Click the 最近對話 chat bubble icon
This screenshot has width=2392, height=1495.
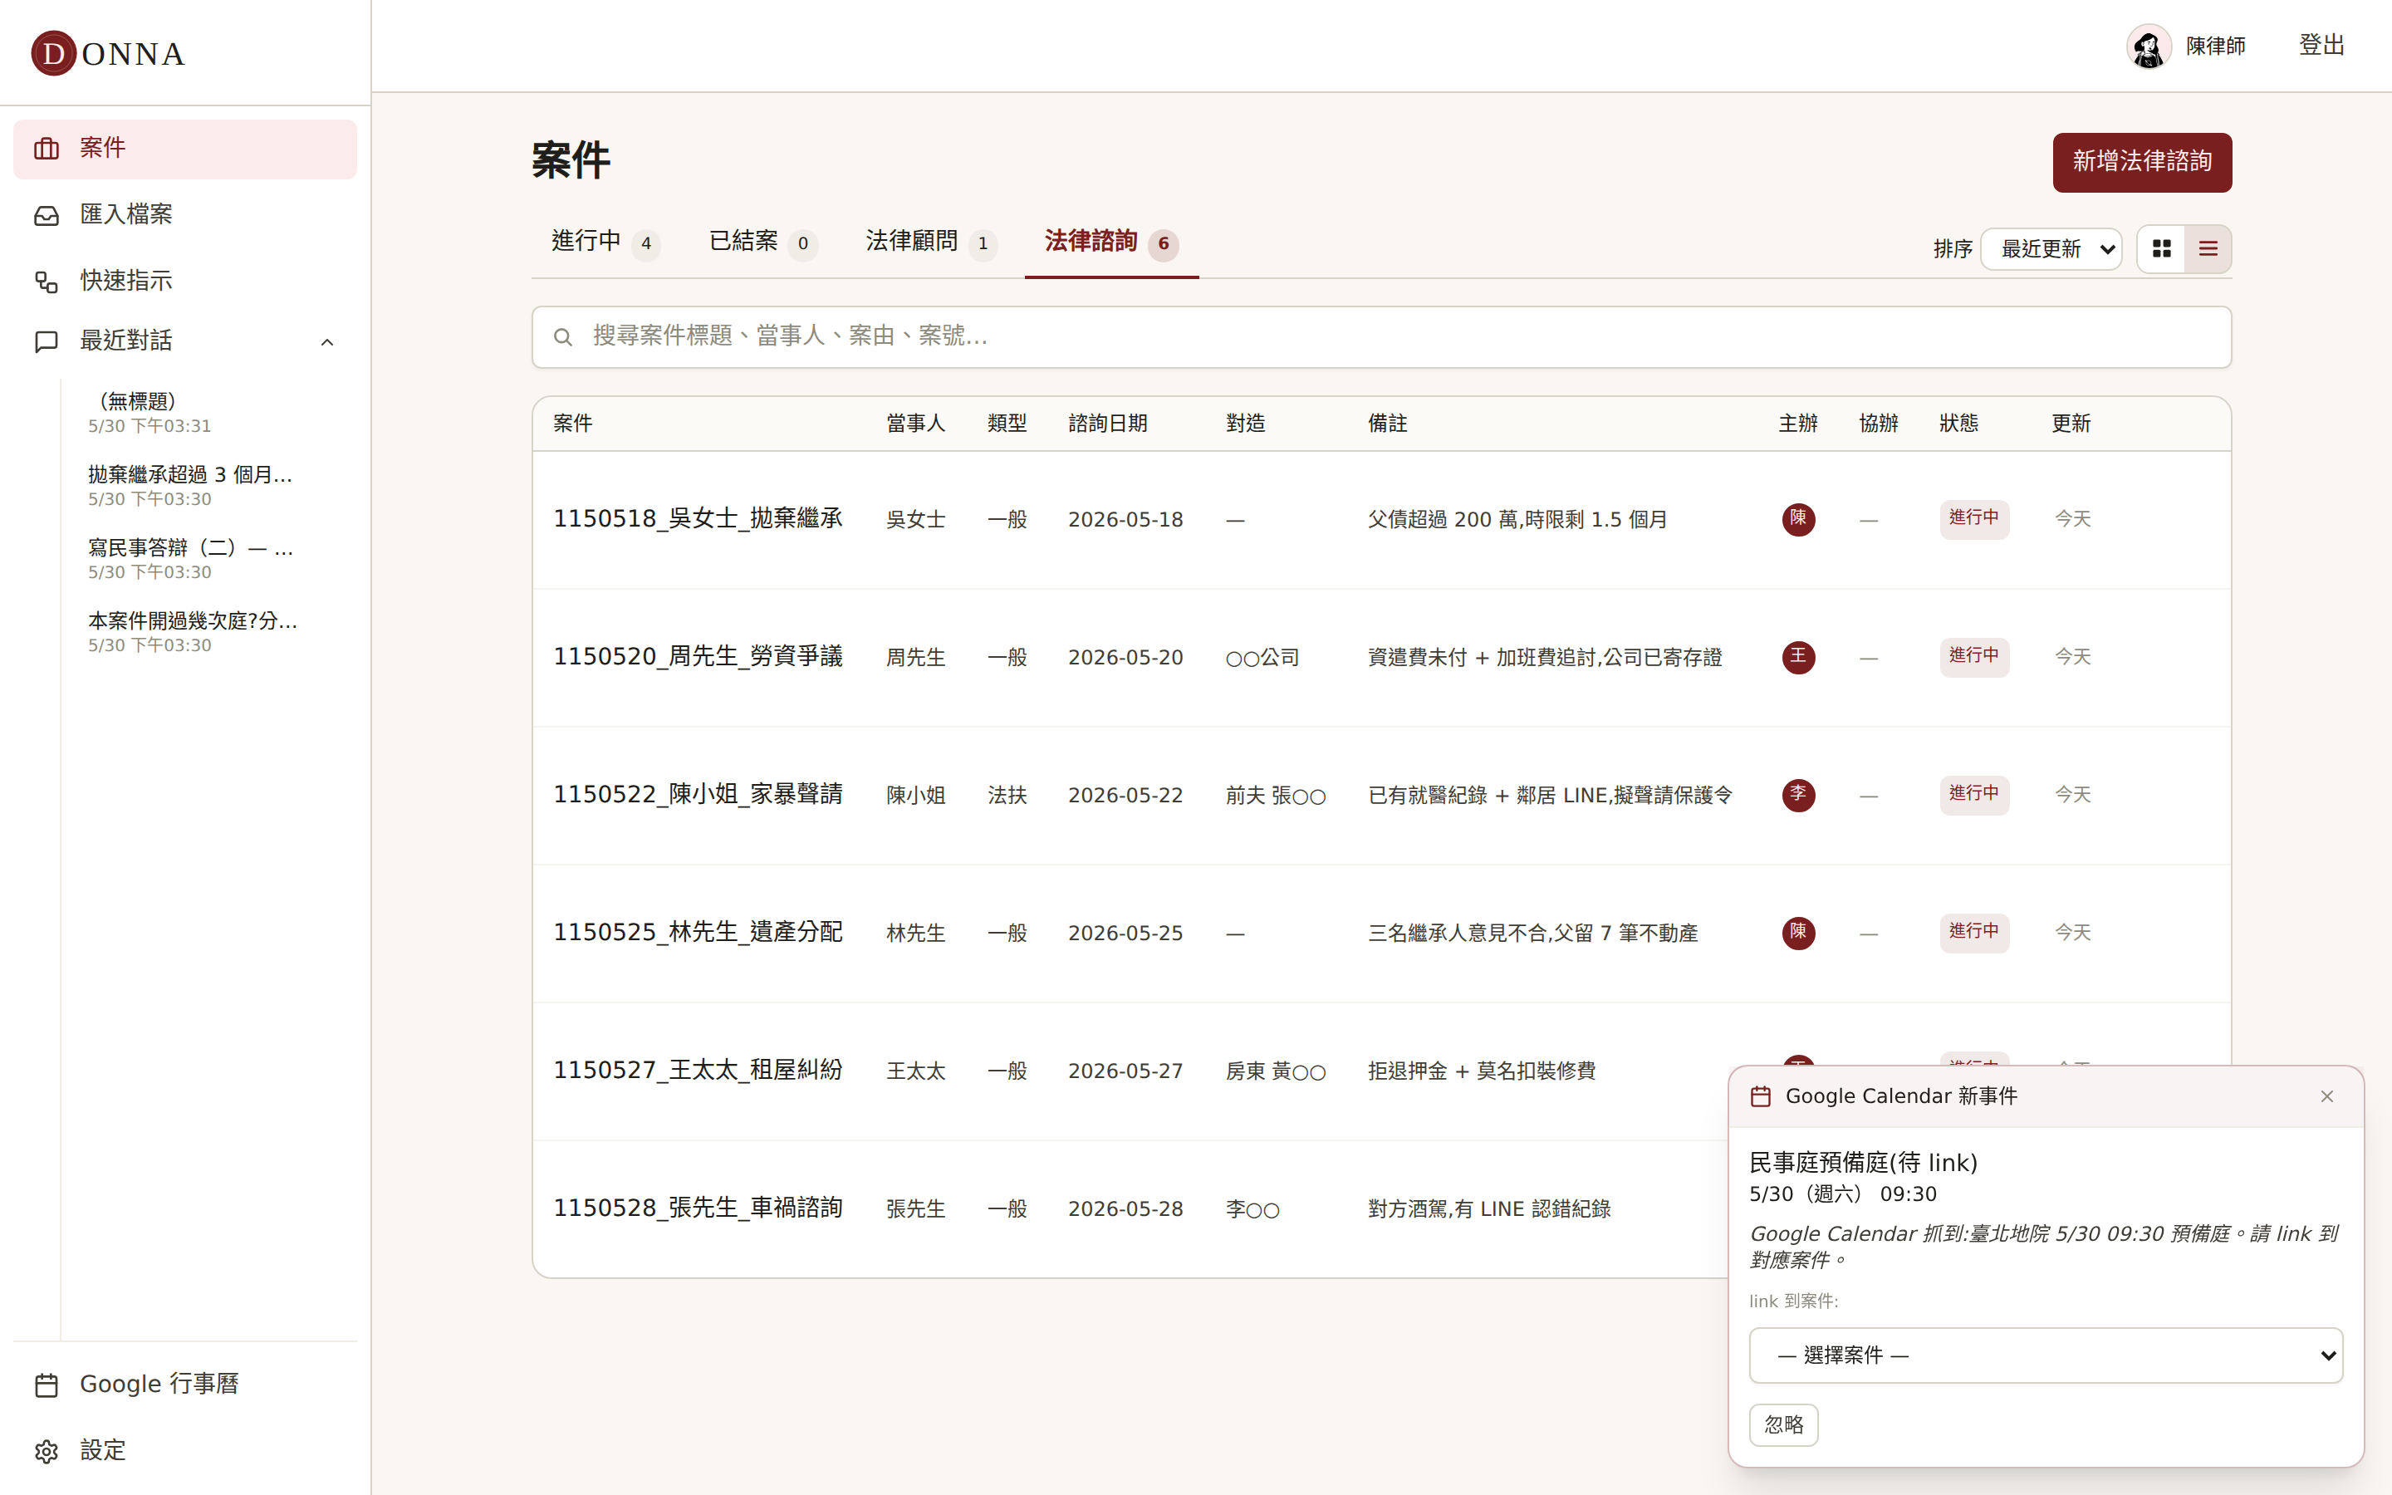[x=47, y=341]
